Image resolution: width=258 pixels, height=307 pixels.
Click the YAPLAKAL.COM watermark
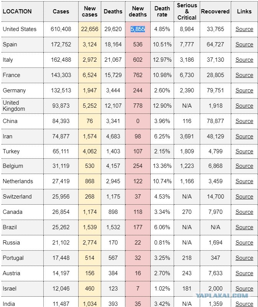pos(222,296)
